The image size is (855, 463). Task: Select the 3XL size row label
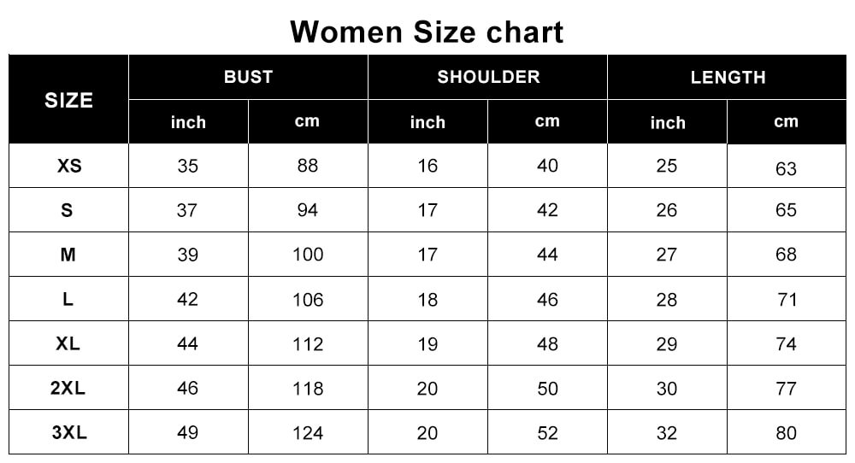pyautogui.click(x=69, y=432)
